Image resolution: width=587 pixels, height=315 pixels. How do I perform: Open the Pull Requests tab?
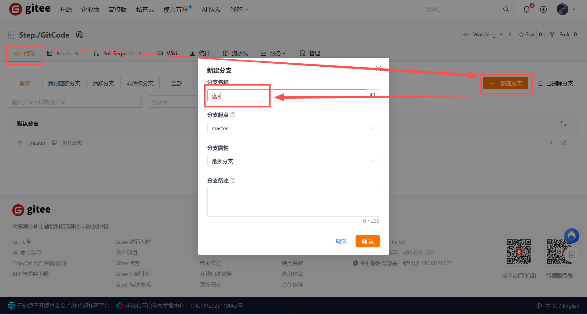point(118,54)
